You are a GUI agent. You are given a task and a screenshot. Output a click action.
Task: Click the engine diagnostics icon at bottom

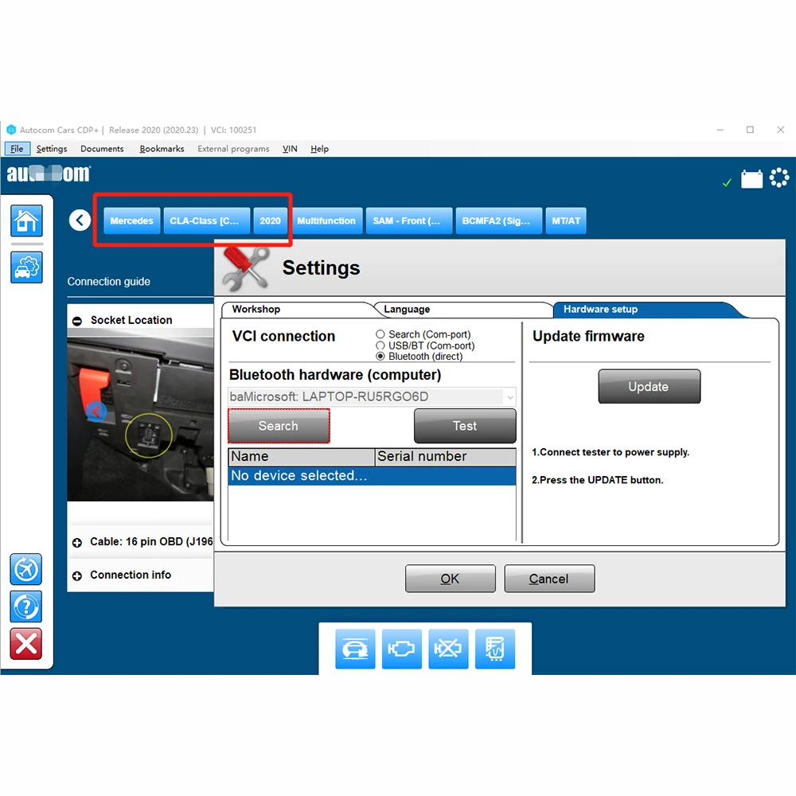coord(401,649)
